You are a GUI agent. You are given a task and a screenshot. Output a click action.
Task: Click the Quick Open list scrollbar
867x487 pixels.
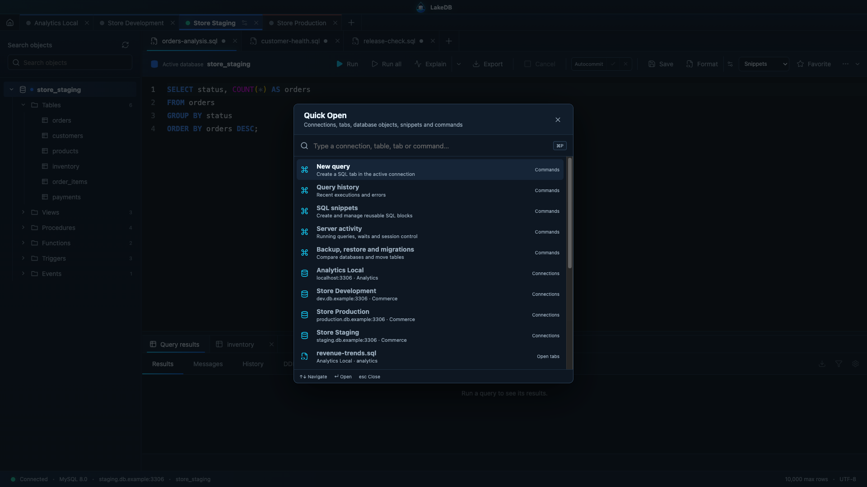(x=569, y=213)
